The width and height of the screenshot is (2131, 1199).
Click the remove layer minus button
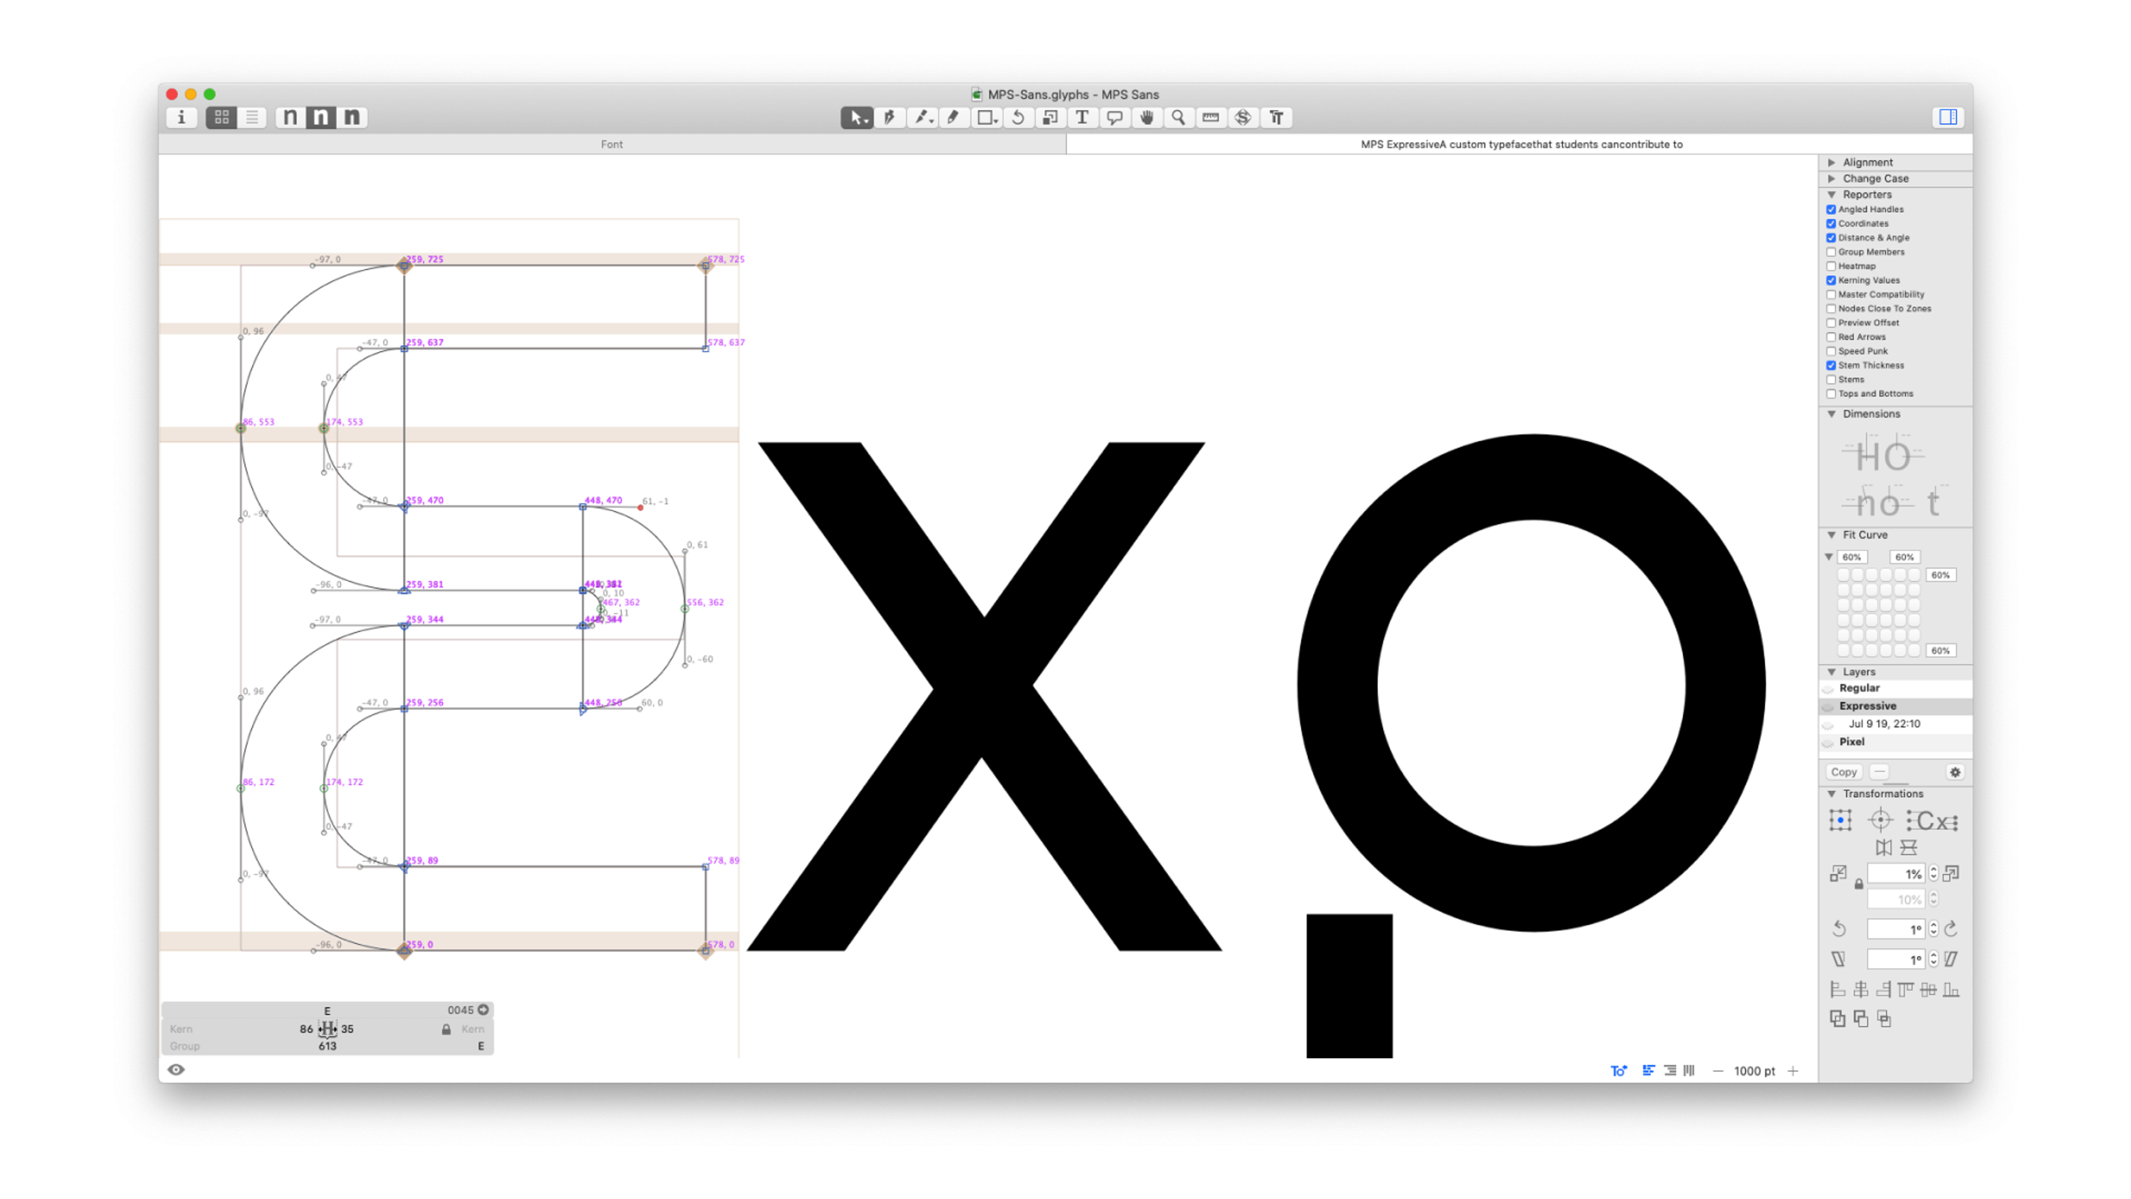pos(1880,772)
